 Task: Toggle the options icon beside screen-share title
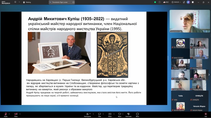[73, 2]
